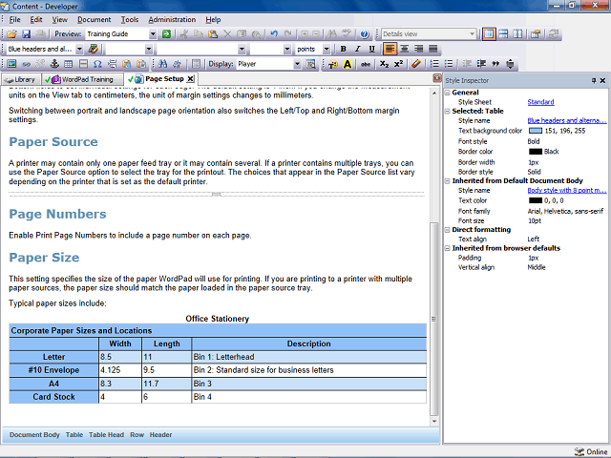Screen dimensions: 611x458
Task: Toggle justified text alignment
Action: (432, 49)
